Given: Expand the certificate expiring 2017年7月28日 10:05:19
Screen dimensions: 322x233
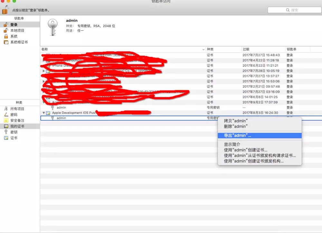Looking at the screenshot, I should pyautogui.click(x=43, y=71).
